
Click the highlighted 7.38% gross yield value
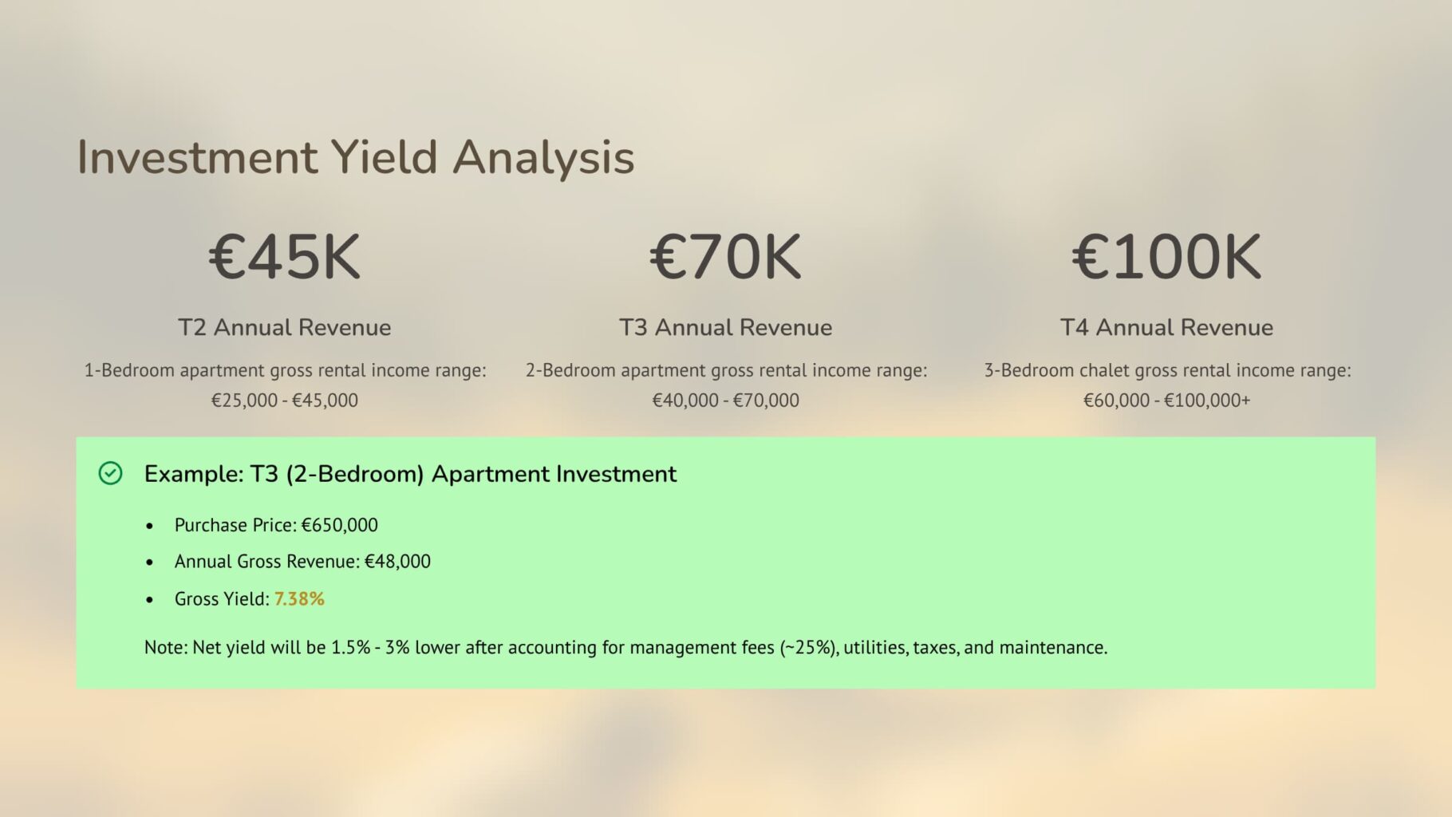click(299, 599)
